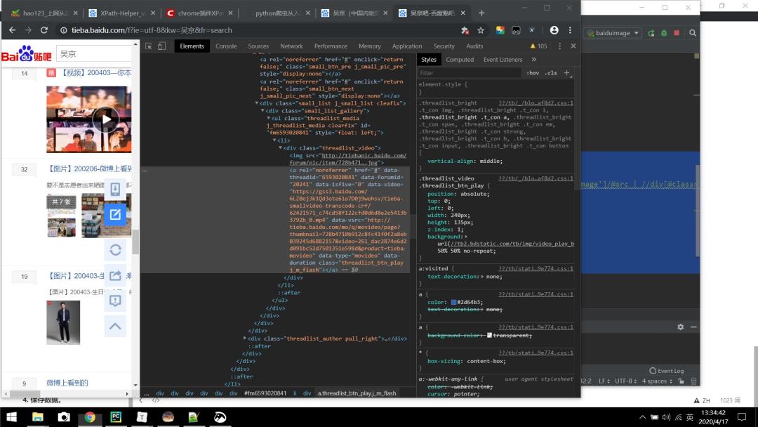Show more Styles pane tabs chevron
Viewport: 758px width, 427px height.
533,60
